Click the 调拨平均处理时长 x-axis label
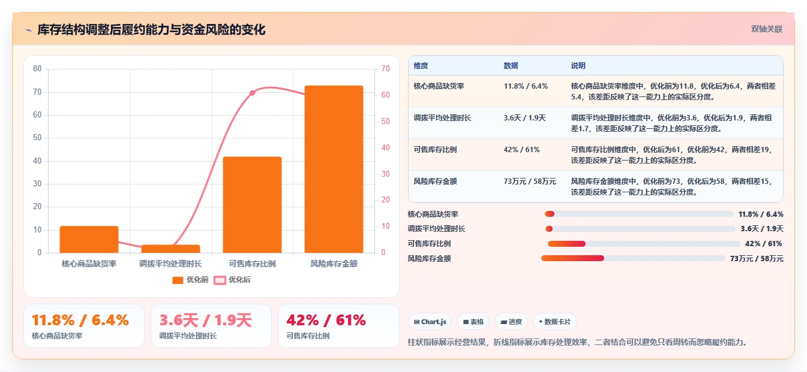This screenshot has height=372, width=807. pyautogui.click(x=170, y=264)
